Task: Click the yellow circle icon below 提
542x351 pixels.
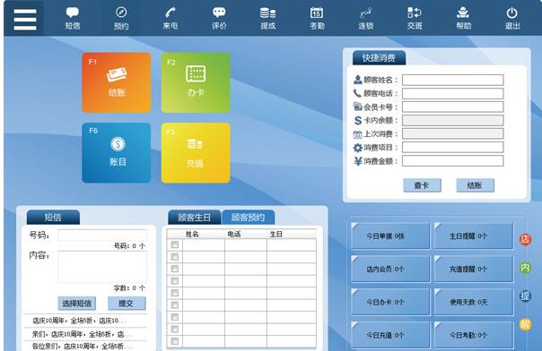Action: (x=525, y=324)
